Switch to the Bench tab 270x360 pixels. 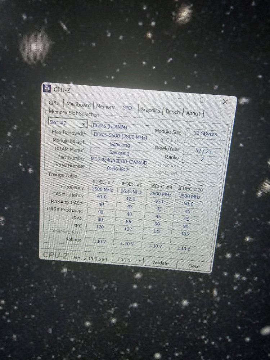click(173, 112)
